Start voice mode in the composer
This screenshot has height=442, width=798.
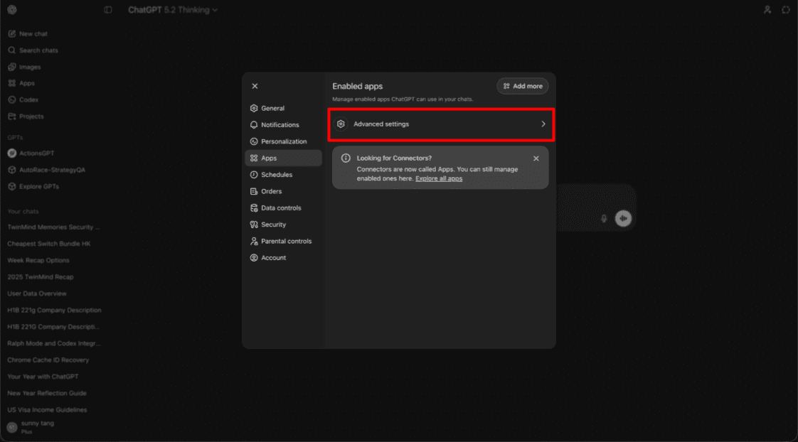[x=623, y=218]
